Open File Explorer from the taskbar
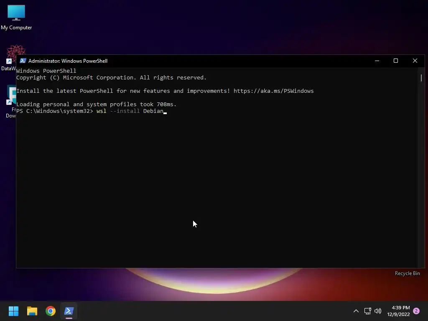Screen dimensions: 428x321 [32, 311]
